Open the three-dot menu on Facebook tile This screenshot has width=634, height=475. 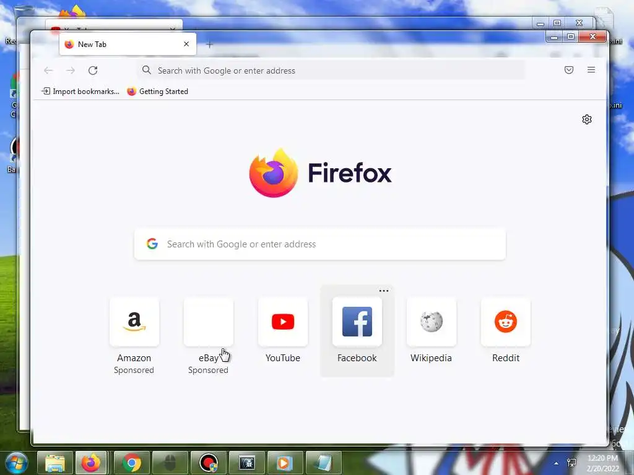(384, 291)
